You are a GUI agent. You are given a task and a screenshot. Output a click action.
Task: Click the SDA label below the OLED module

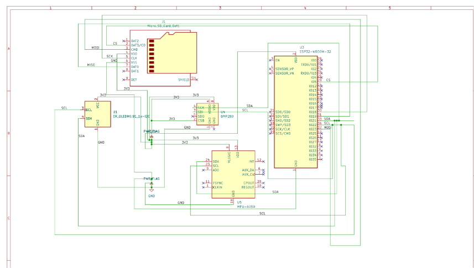point(82,136)
